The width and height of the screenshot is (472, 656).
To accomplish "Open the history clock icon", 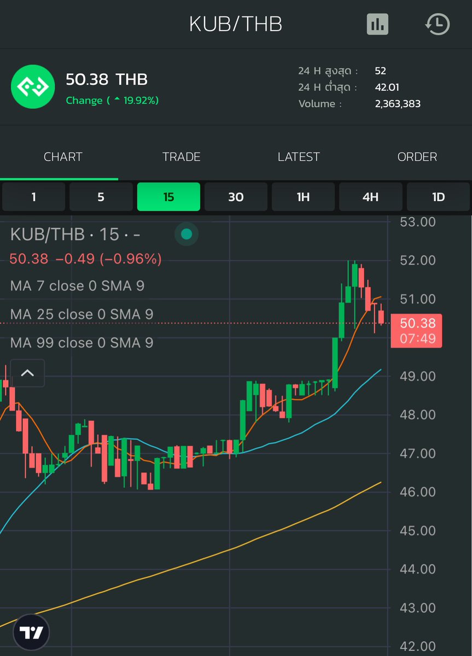I will point(437,24).
